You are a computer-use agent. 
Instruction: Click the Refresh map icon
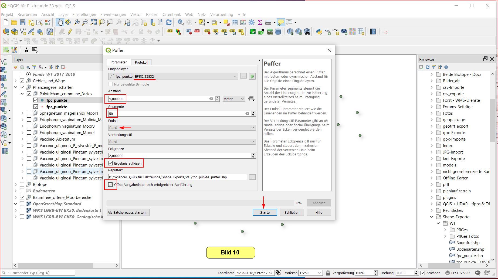tap(169, 22)
